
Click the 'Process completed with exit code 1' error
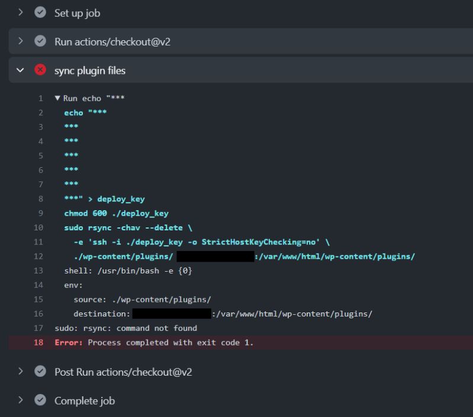click(x=170, y=343)
